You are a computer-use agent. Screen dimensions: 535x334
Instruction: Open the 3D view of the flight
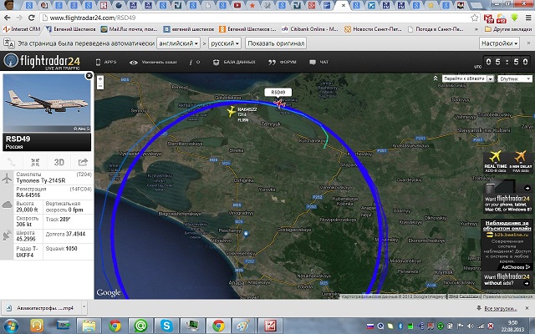[59, 162]
